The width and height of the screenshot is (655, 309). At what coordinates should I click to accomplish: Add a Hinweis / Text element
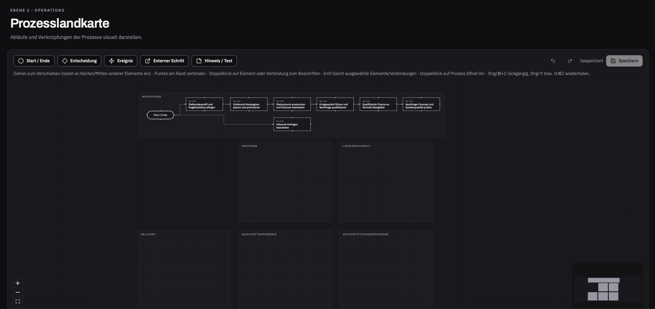click(x=214, y=61)
